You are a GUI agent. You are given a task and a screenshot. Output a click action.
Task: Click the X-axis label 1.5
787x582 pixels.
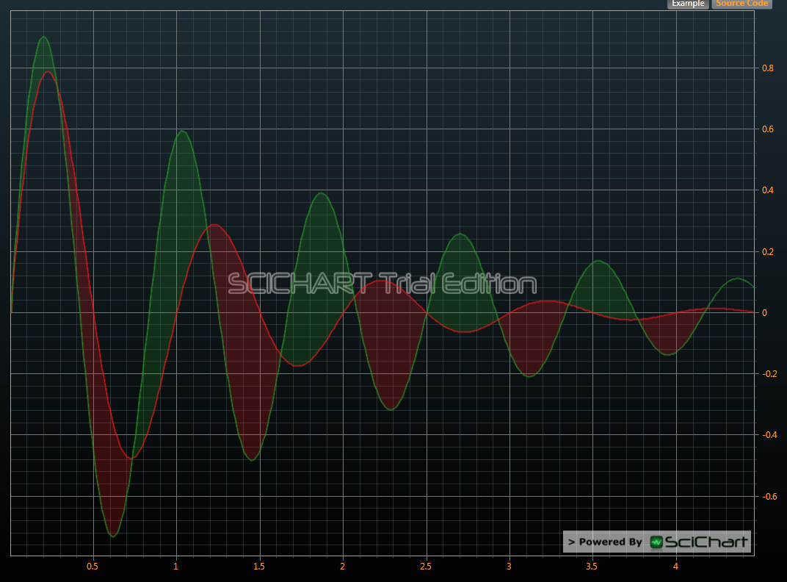[259, 567]
